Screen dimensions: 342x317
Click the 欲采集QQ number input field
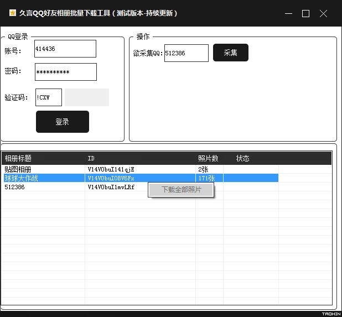[186, 53]
